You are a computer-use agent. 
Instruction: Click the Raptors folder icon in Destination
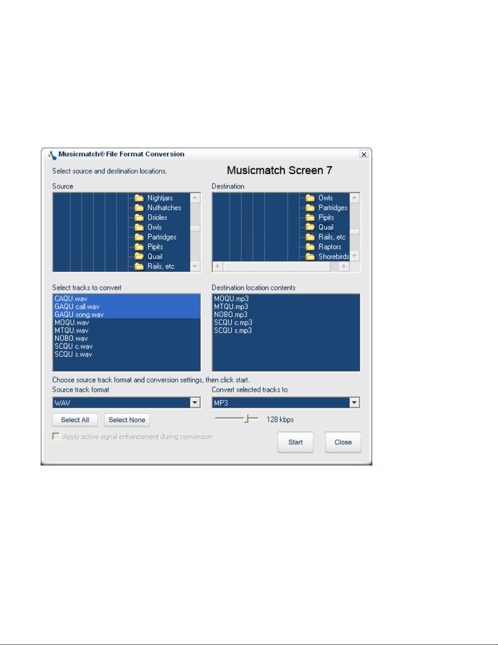(x=311, y=247)
